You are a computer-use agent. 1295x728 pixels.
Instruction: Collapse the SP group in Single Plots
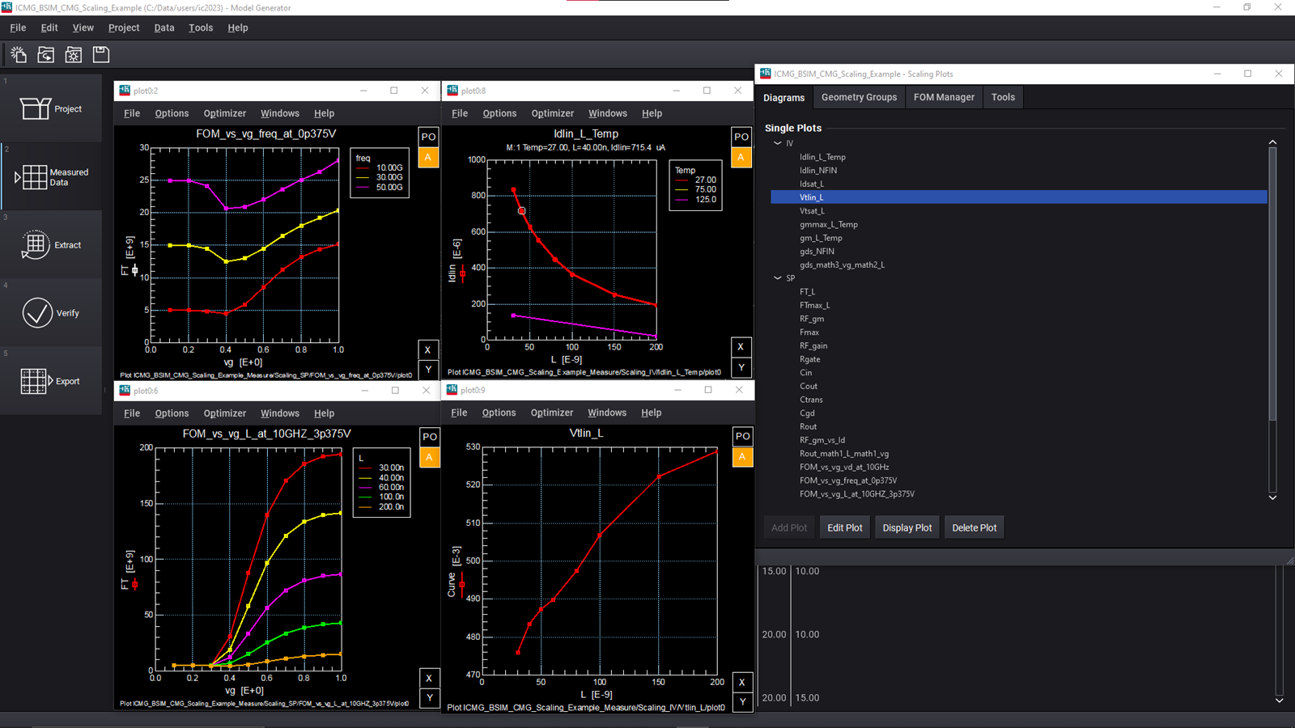pyautogui.click(x=778, y=278)
